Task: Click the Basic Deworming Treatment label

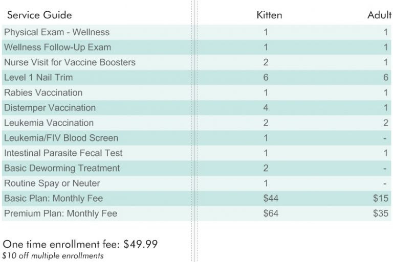Action: pyautogui.click(x=62, y=168)
